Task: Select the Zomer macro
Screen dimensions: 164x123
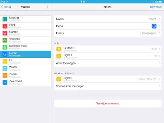Action: click(x=26, y=75)
